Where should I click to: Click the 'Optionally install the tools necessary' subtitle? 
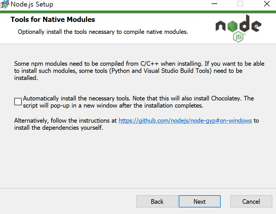103,32
